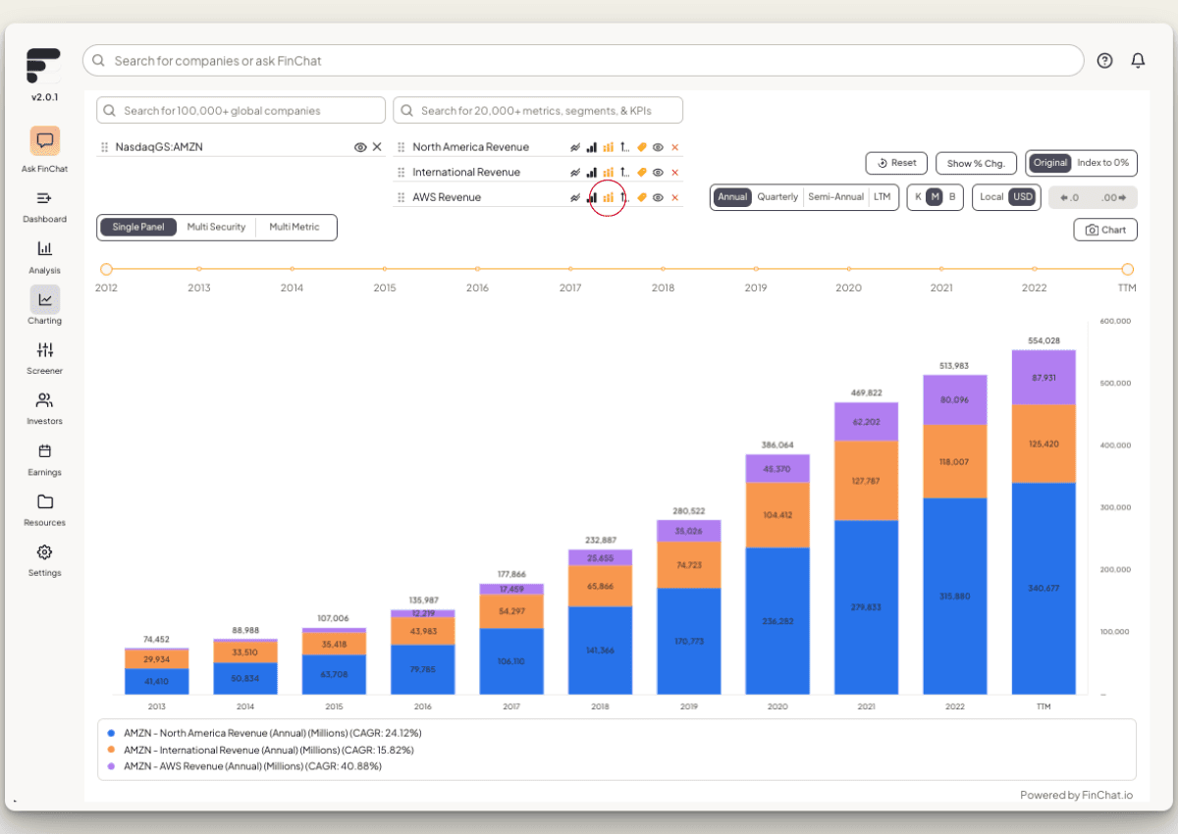Select USD currency
Image resolution: width=1178 pixels, height=834 pixels.
tap(1023, 197)
